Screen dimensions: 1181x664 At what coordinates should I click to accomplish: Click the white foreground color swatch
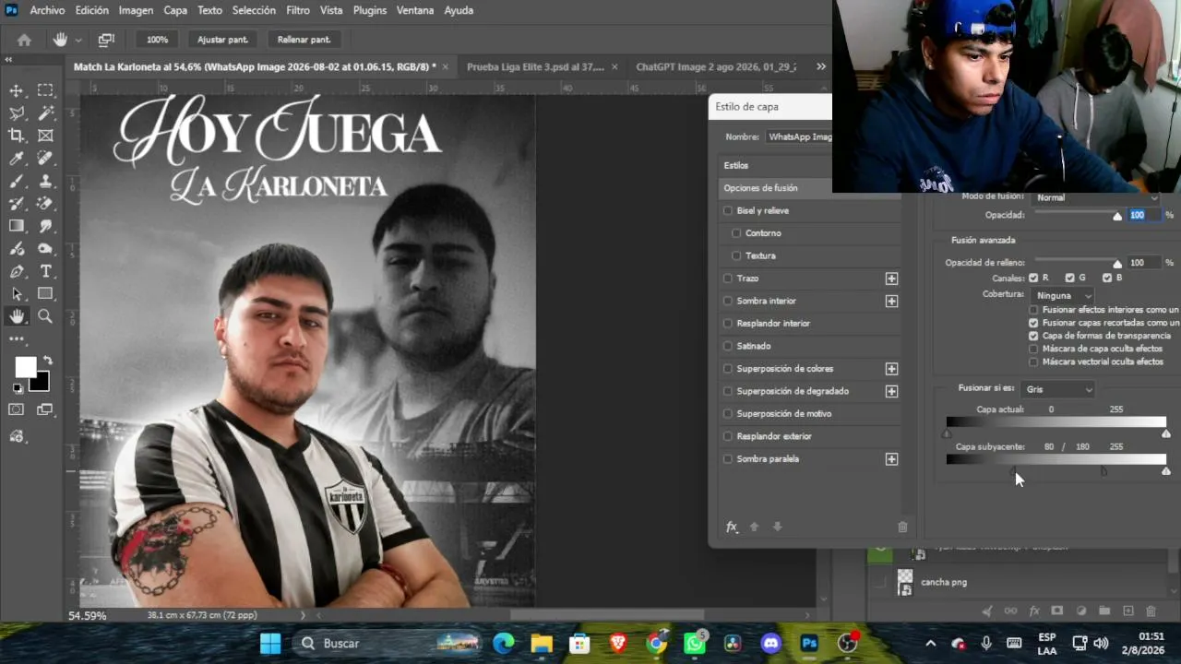[25, 367]
